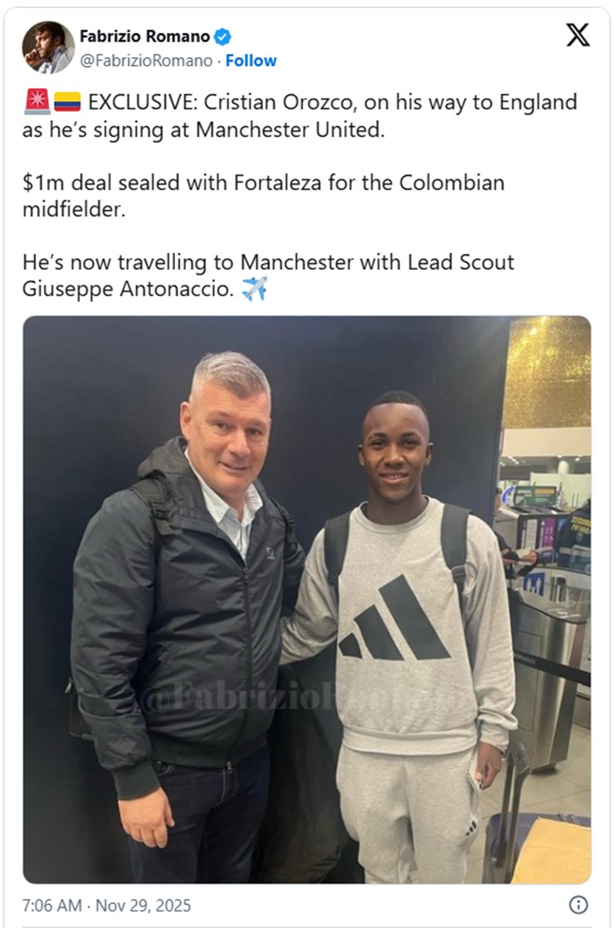Click the Adidas logo on the sweatshirt
Viewport: 614px width, 928px height.
394,619
